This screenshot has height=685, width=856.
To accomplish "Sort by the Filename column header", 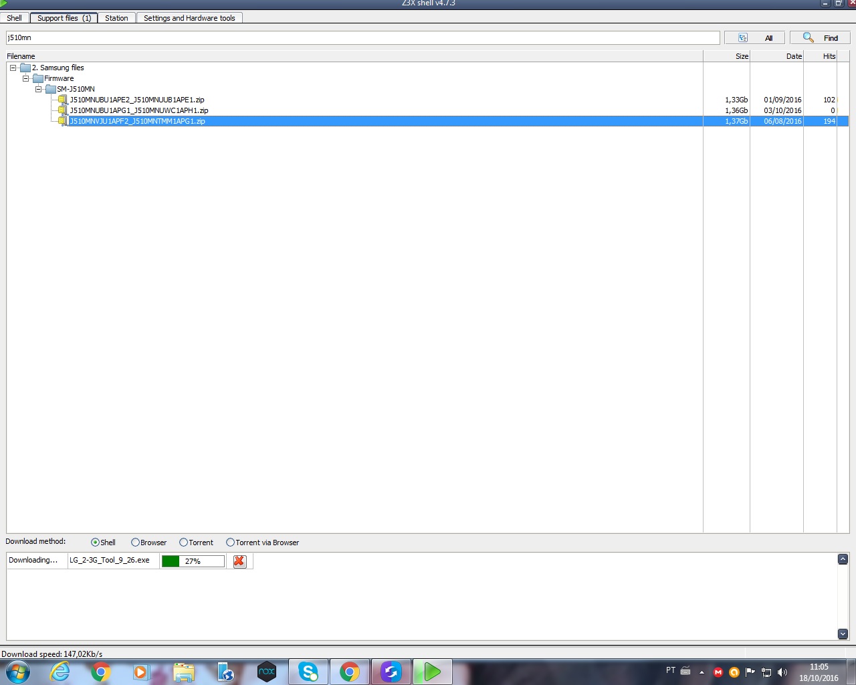I will click(x=354, y=56).
